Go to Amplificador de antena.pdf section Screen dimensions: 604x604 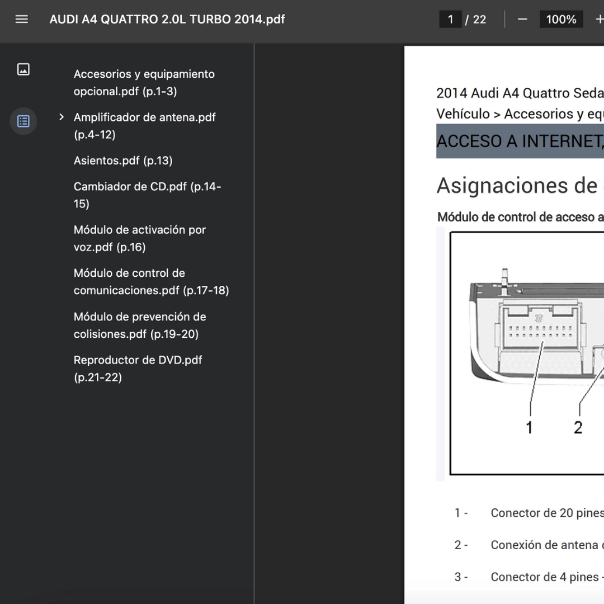[144, 126]
